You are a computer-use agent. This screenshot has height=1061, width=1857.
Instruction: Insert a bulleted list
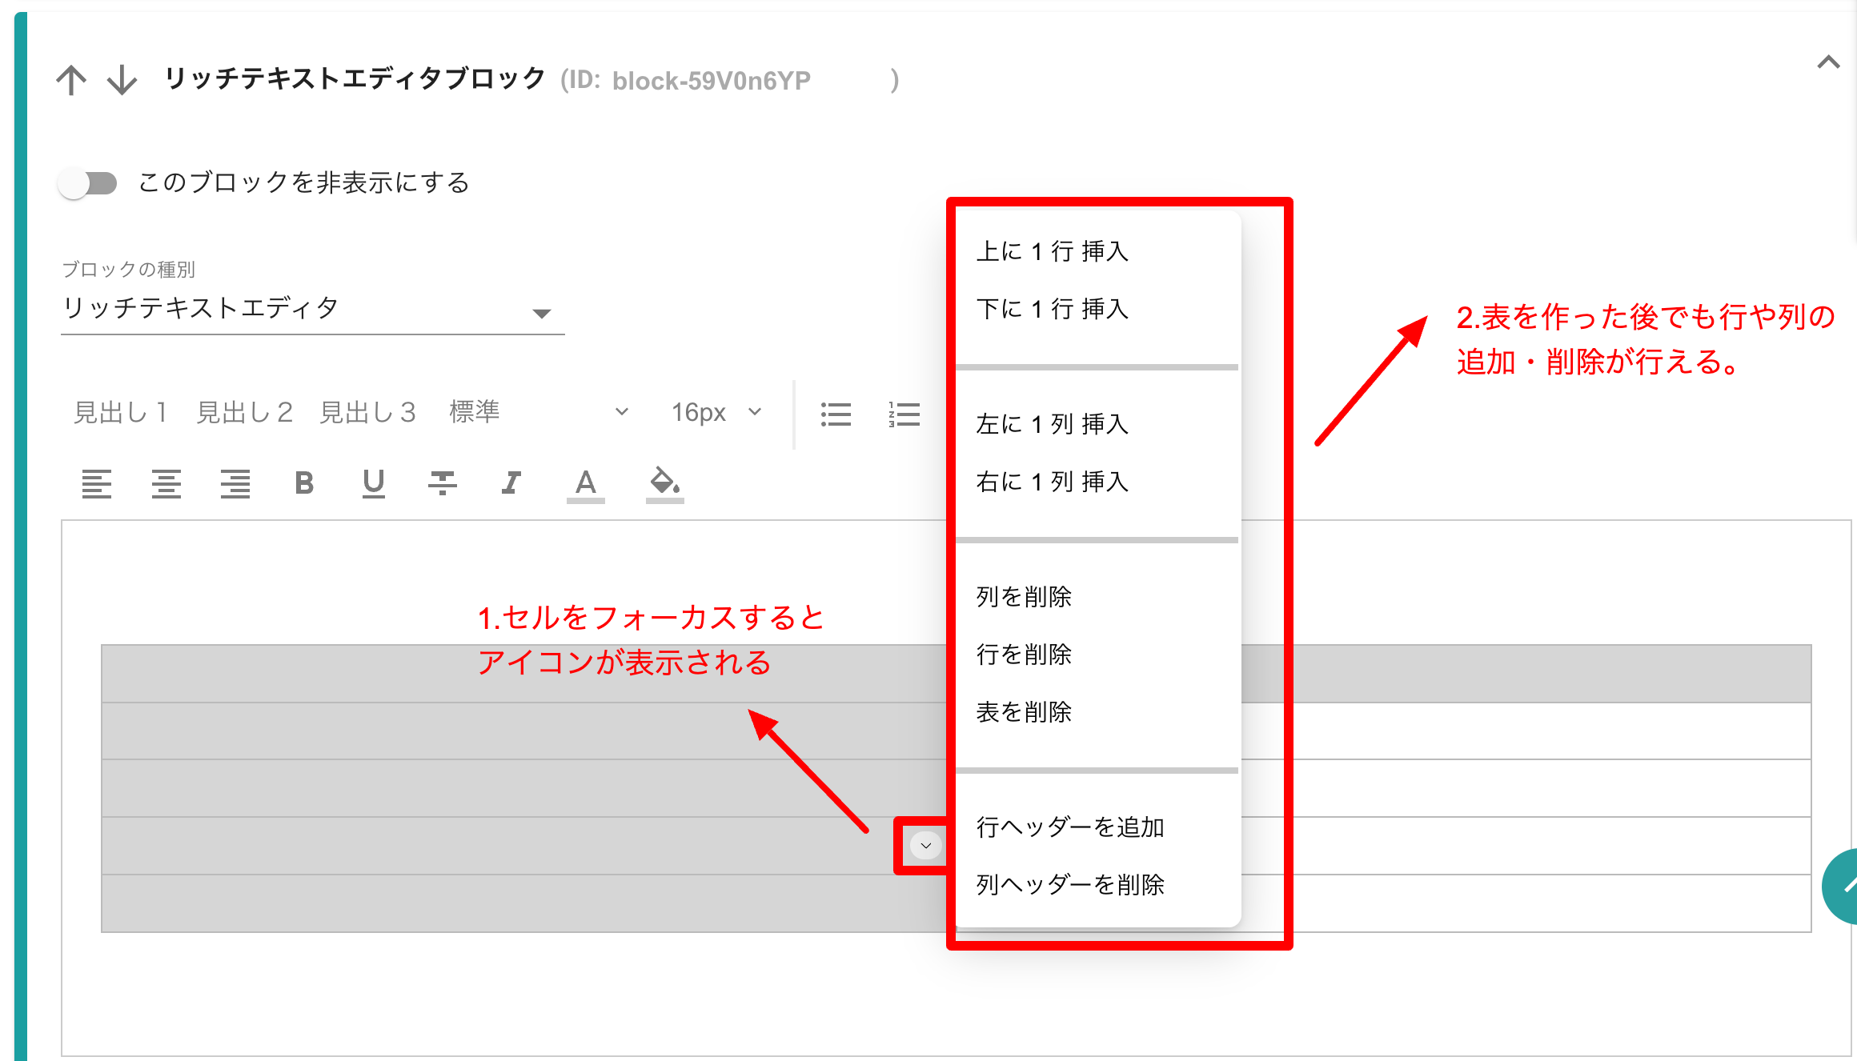[x=836, y=414]
